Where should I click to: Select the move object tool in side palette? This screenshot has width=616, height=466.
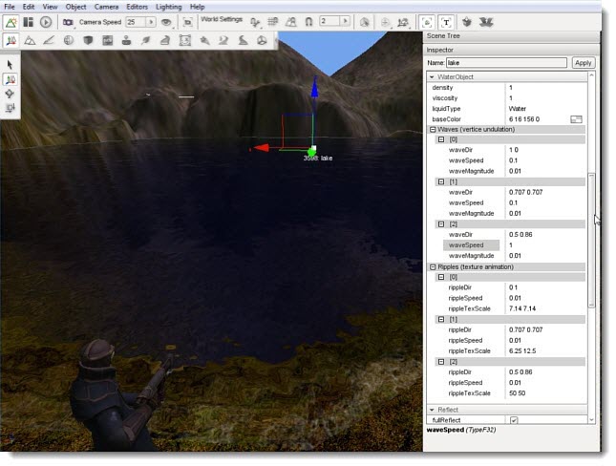(x=10, y=79)
